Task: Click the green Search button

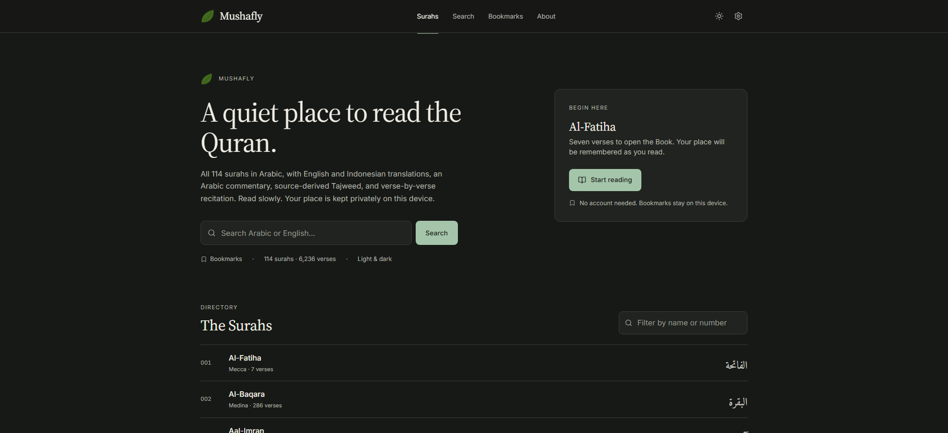Action: (x=437, y=233)
